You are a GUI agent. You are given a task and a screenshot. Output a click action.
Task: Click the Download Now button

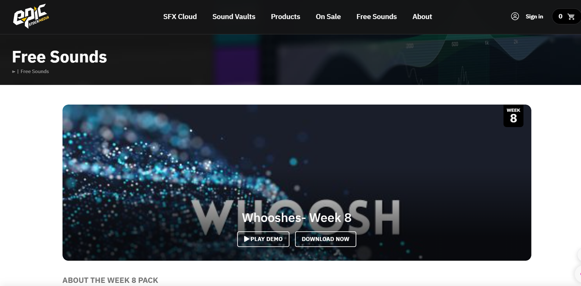point(325,239)
